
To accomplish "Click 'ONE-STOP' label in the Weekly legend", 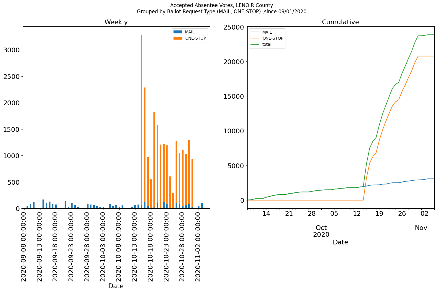I will (x=196, y=38).
